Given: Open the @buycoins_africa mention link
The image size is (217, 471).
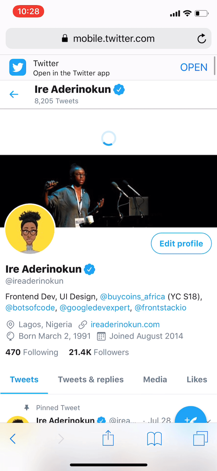Looking at the screenshot, I should [x=133, y=297].
